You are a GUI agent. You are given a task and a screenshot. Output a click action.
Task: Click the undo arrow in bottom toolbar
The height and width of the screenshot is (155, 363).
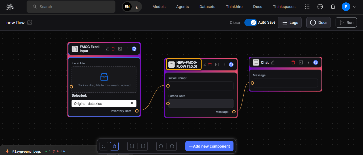coord(161,146)
